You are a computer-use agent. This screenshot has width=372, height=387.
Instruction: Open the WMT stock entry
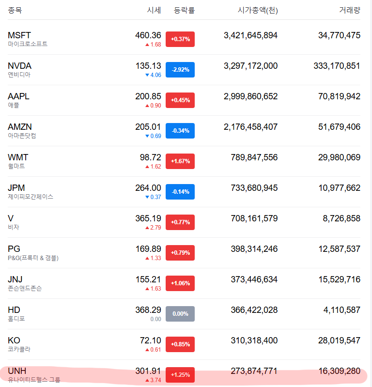(x=18, y=157)
